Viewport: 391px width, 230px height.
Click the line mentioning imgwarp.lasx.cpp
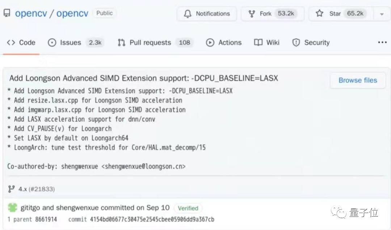pos(96,110)
